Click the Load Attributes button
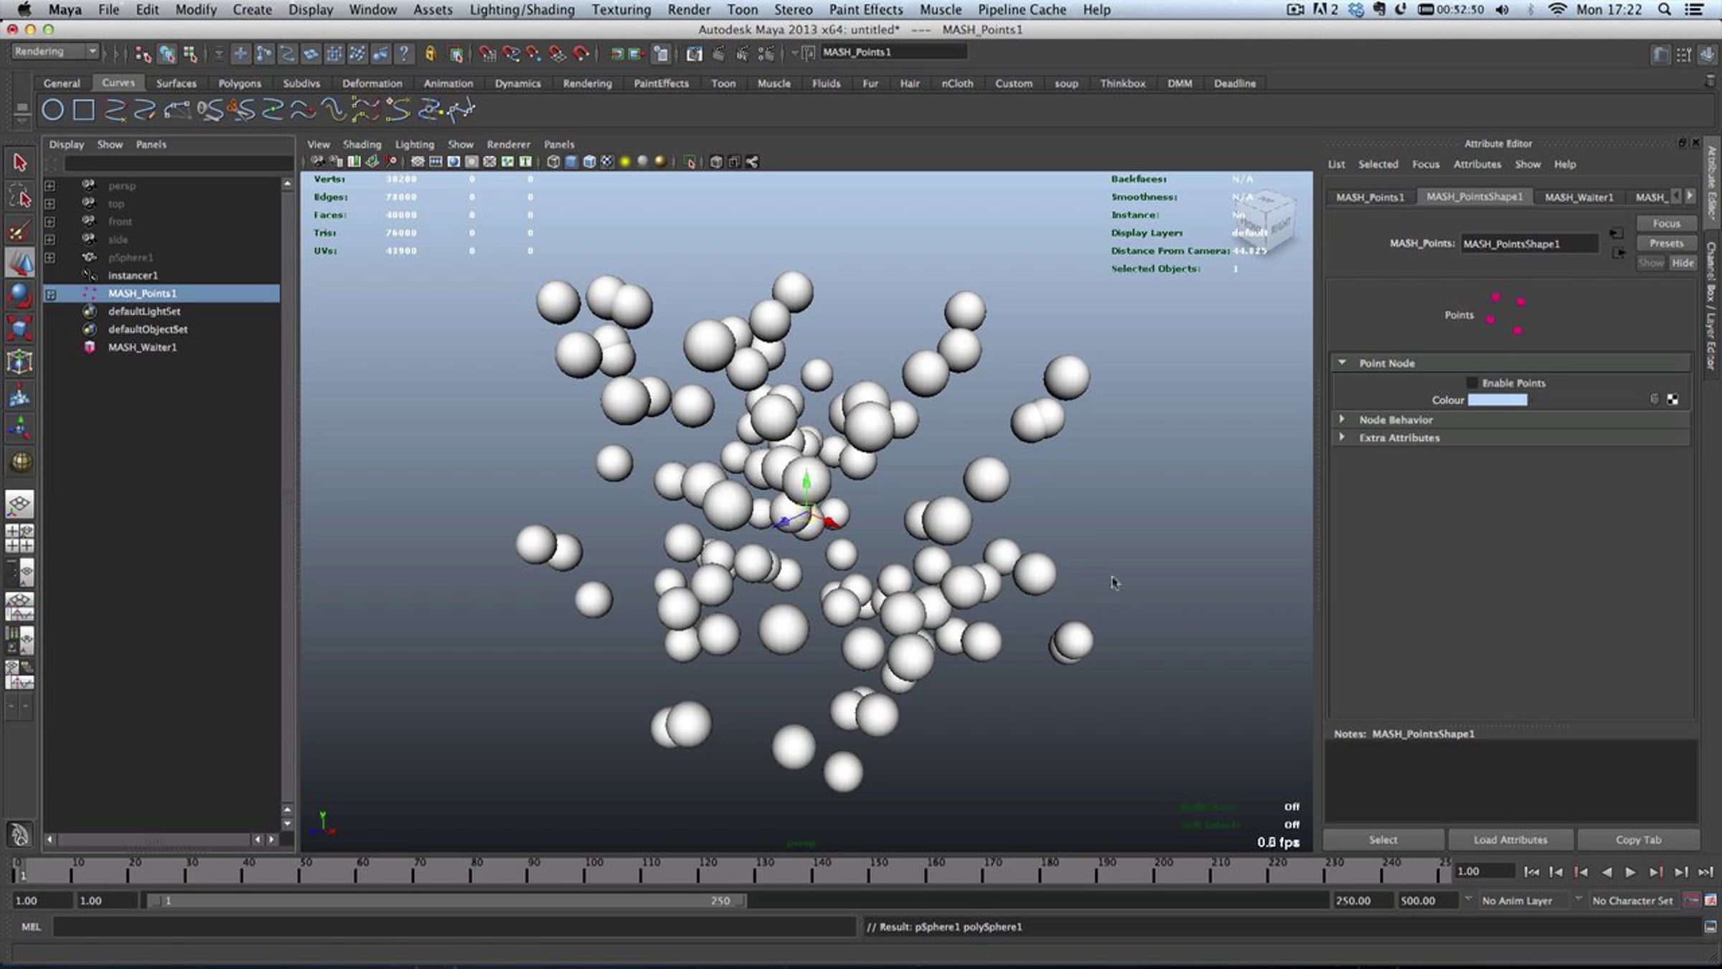The width and height of the screenshot is (1722, 969). pos(1510,839)
